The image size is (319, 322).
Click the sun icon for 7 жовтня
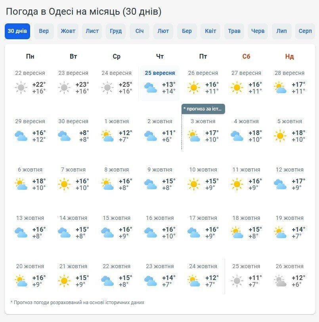(x=64, y=184)
